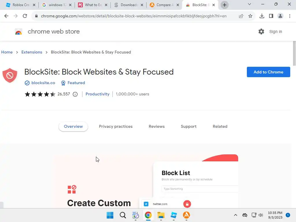Open a new browser tab
The image size is (296, 222).
click(224, 5)
